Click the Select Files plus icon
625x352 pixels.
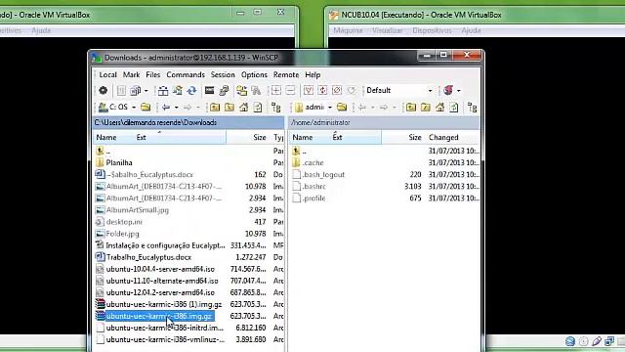point(275,91)
